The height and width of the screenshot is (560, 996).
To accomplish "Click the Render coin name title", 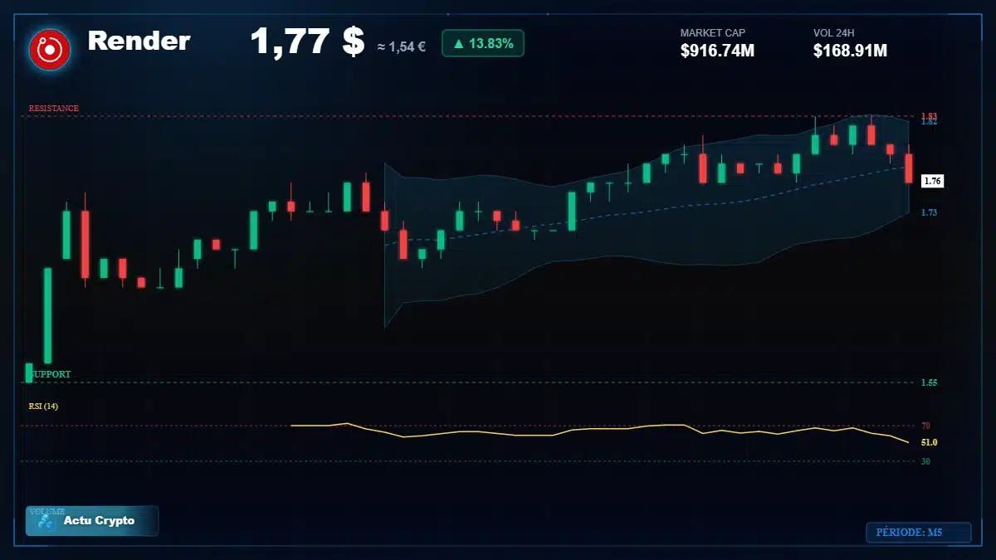I will pyautogui.click(x=139, y=41).
